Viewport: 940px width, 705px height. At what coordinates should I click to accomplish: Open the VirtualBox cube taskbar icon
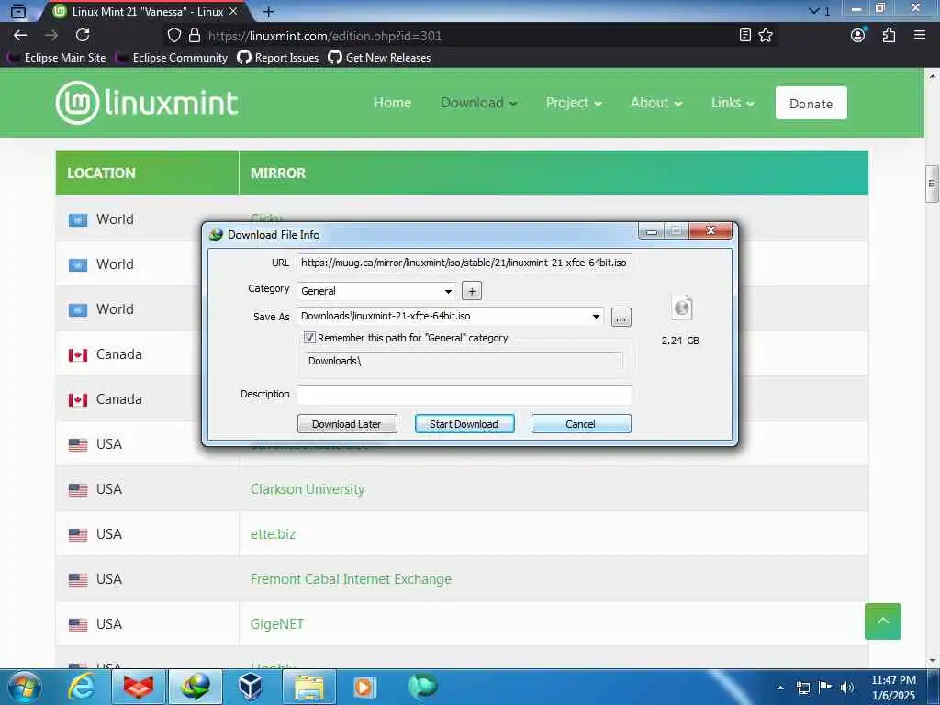tap(250, 687)
